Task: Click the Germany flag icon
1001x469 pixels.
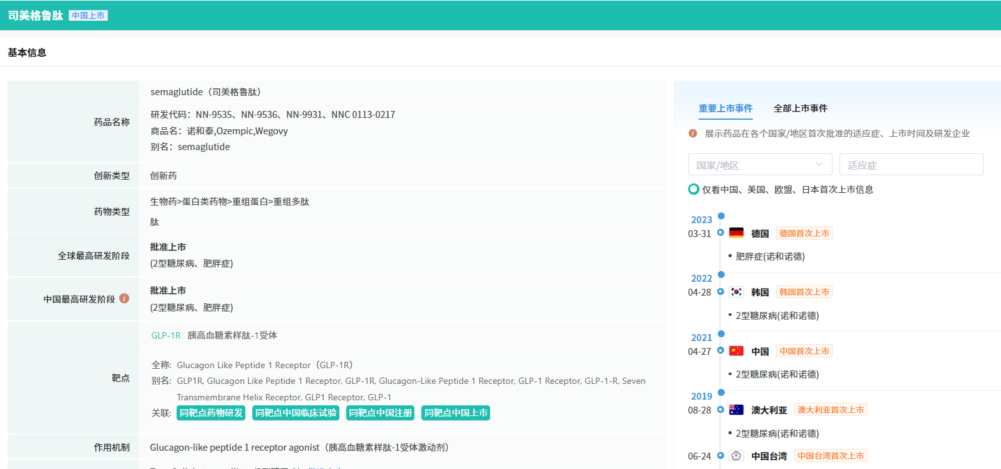Action: click(736, 233)
